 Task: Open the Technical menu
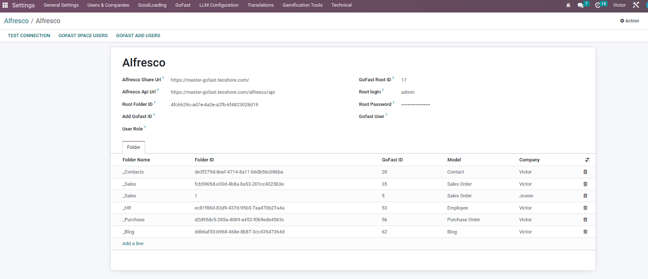pos(341,5)
